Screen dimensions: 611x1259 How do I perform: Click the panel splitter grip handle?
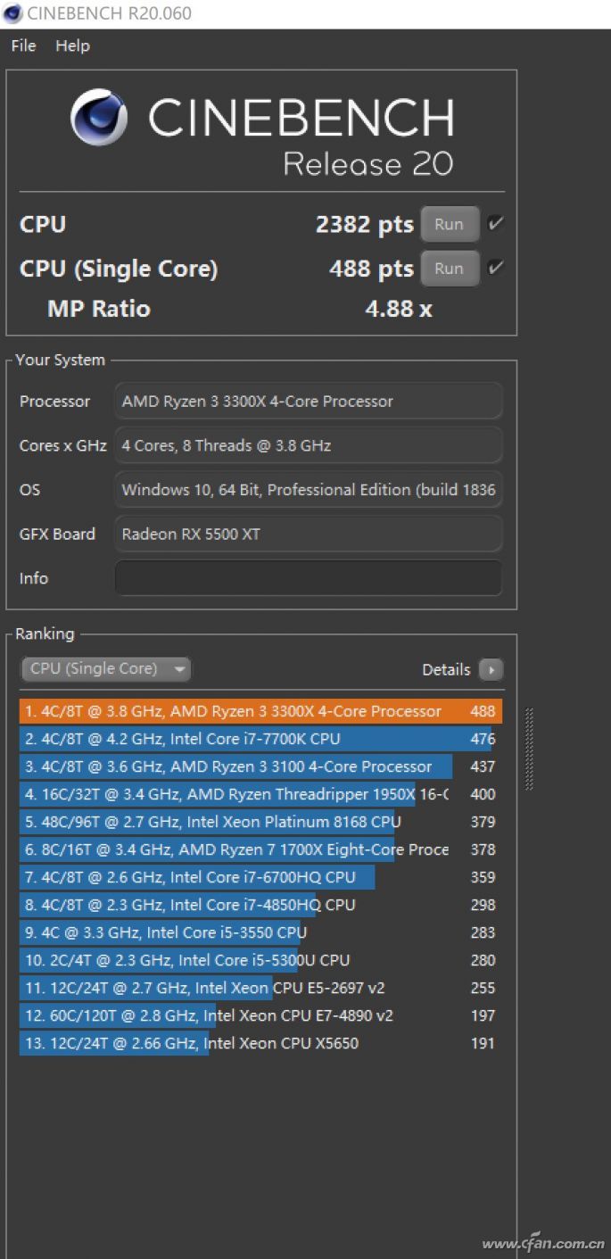tap(530, 750)
